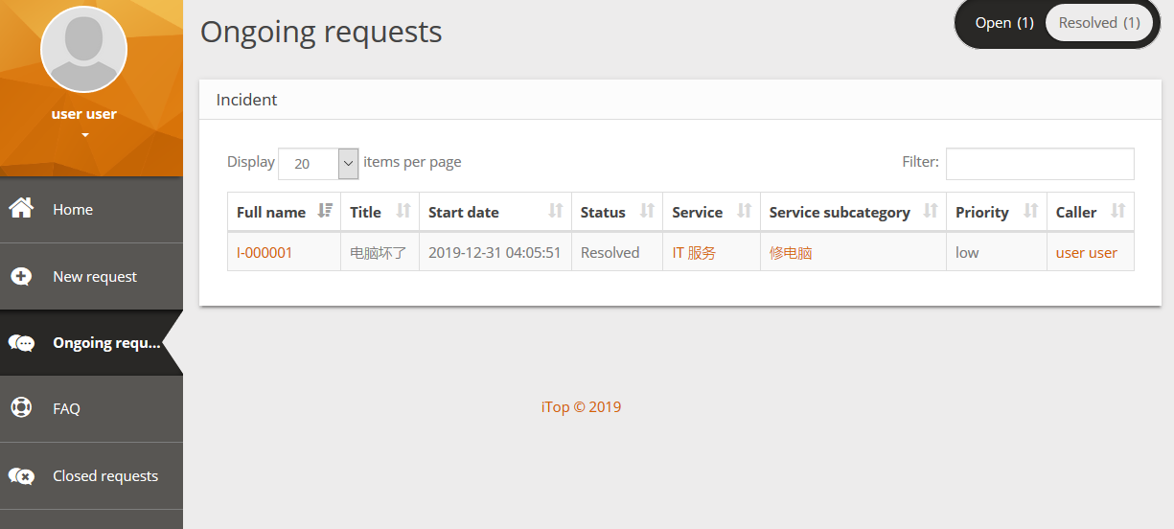Click the Ongoing requests chat bubbles icon
The image size is (1174, 529).
tap(21, 342)
